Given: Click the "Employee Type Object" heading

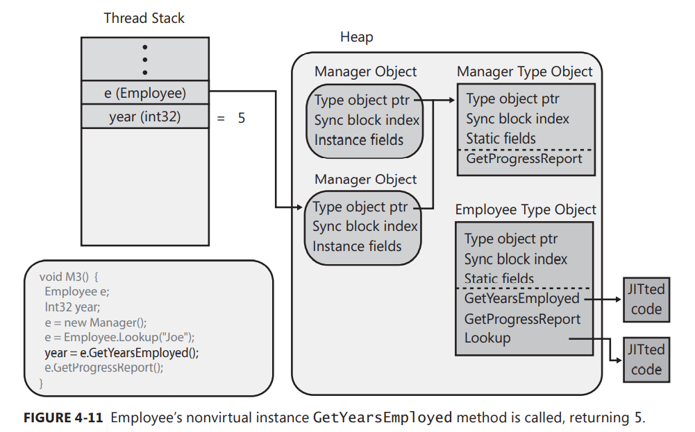Looking at the screenshot, I should tap(526, 209).
